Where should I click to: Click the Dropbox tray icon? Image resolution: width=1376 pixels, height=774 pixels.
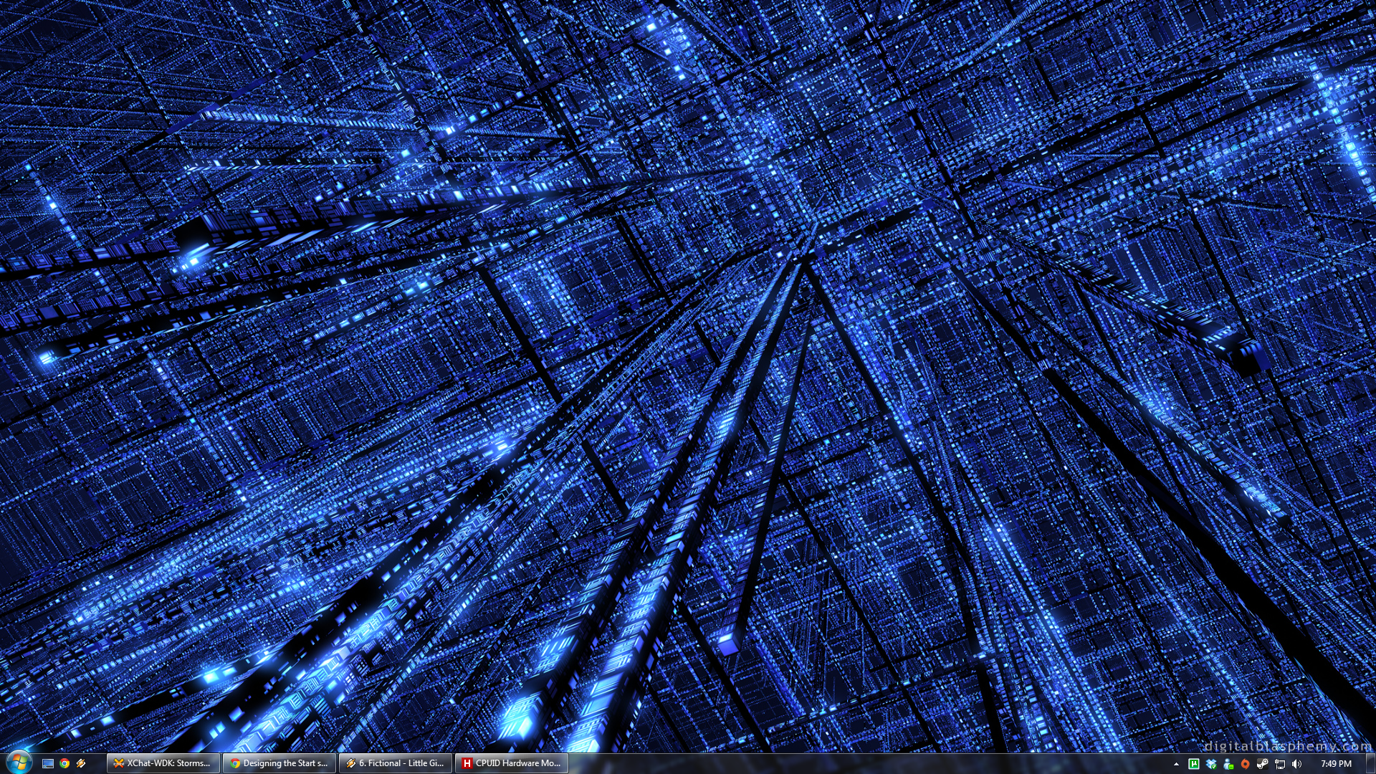click(1211, 763)
